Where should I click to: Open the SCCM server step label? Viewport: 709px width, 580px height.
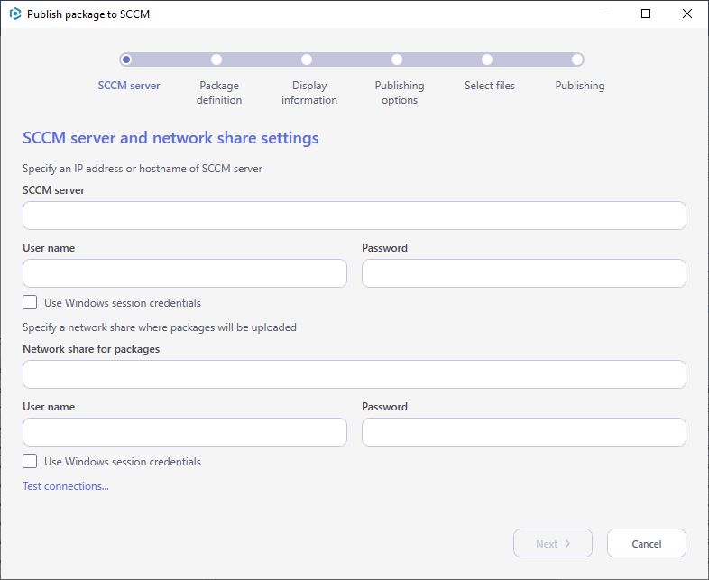click(129, 86)
